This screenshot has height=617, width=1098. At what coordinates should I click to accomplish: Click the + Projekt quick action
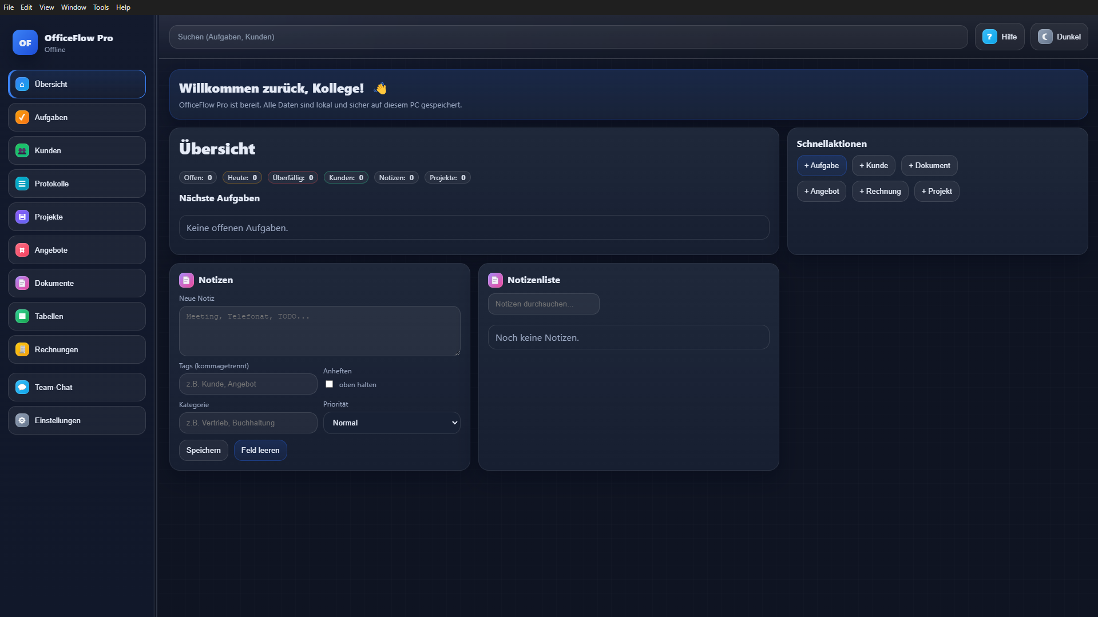click(x=937, y=192)
